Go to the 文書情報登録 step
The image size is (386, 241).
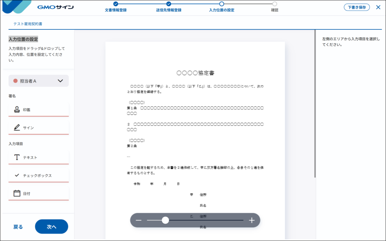(x=116, y=4)
